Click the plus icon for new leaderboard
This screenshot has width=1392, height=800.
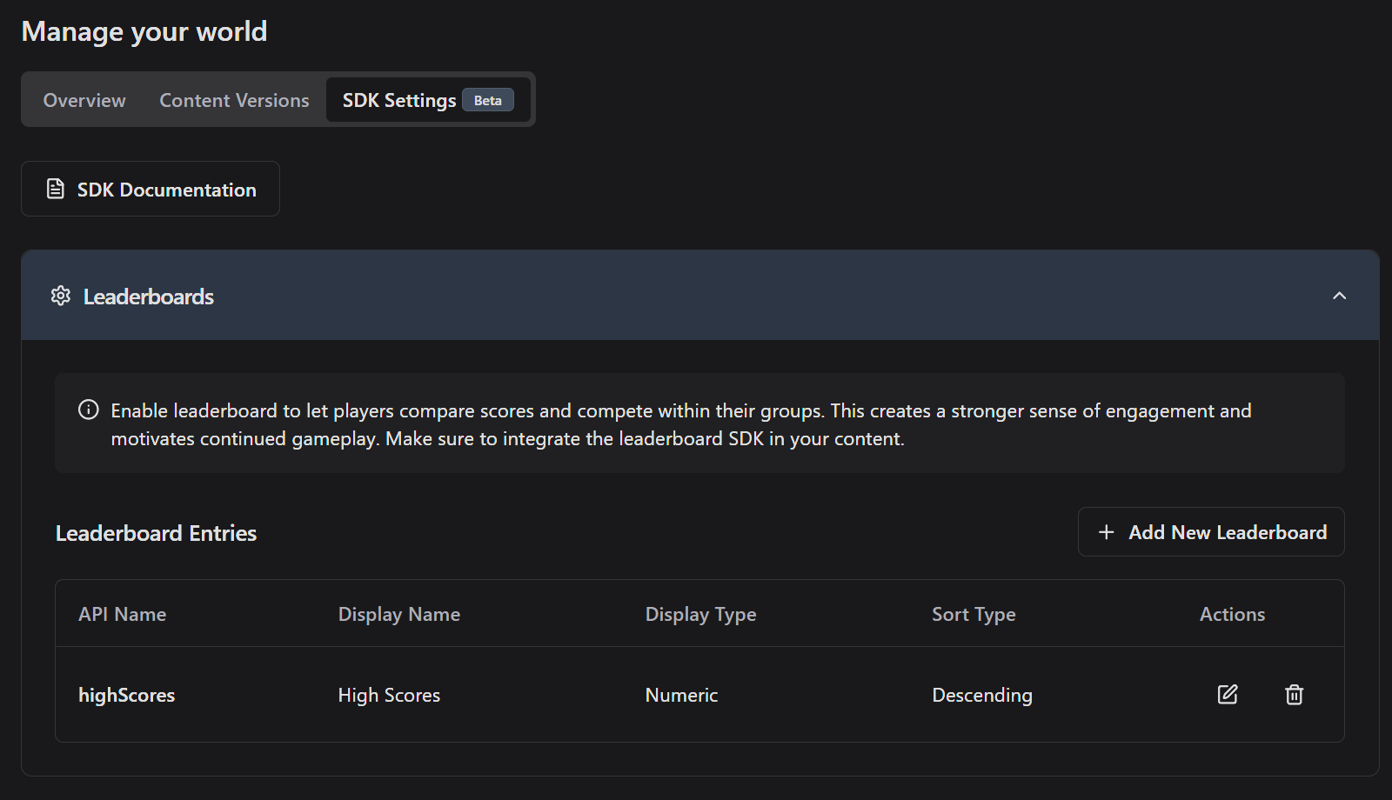(1106, 532)
